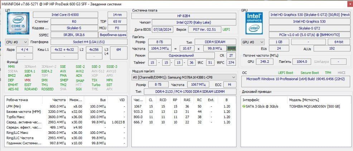
Task: Click the AVX2 feature flag
Action: point(79,71)
